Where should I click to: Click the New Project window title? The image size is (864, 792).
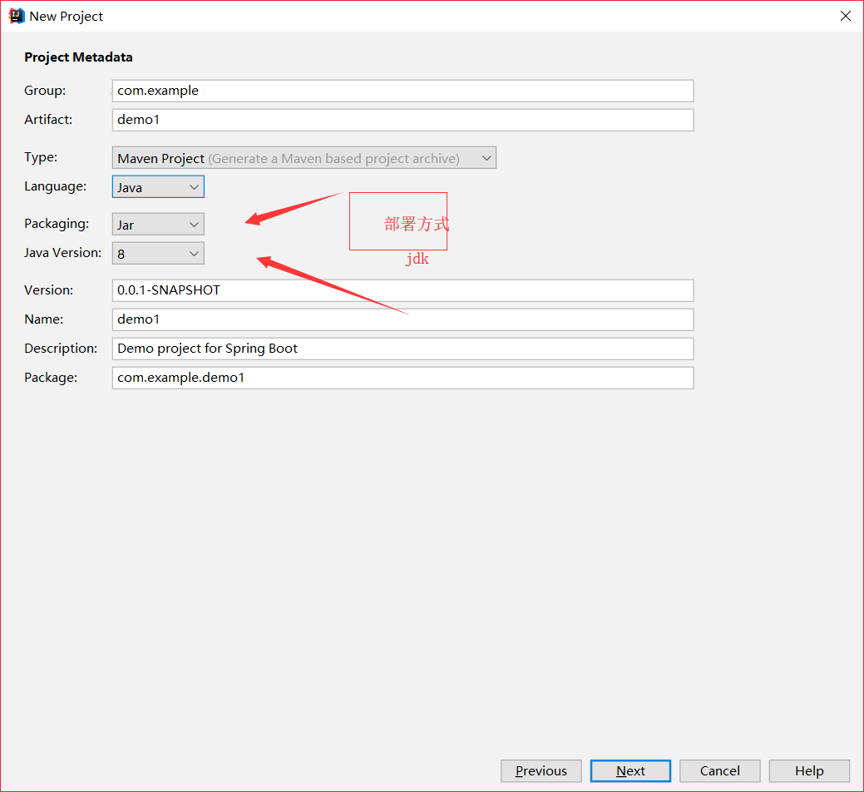click(x=67, y=17)
